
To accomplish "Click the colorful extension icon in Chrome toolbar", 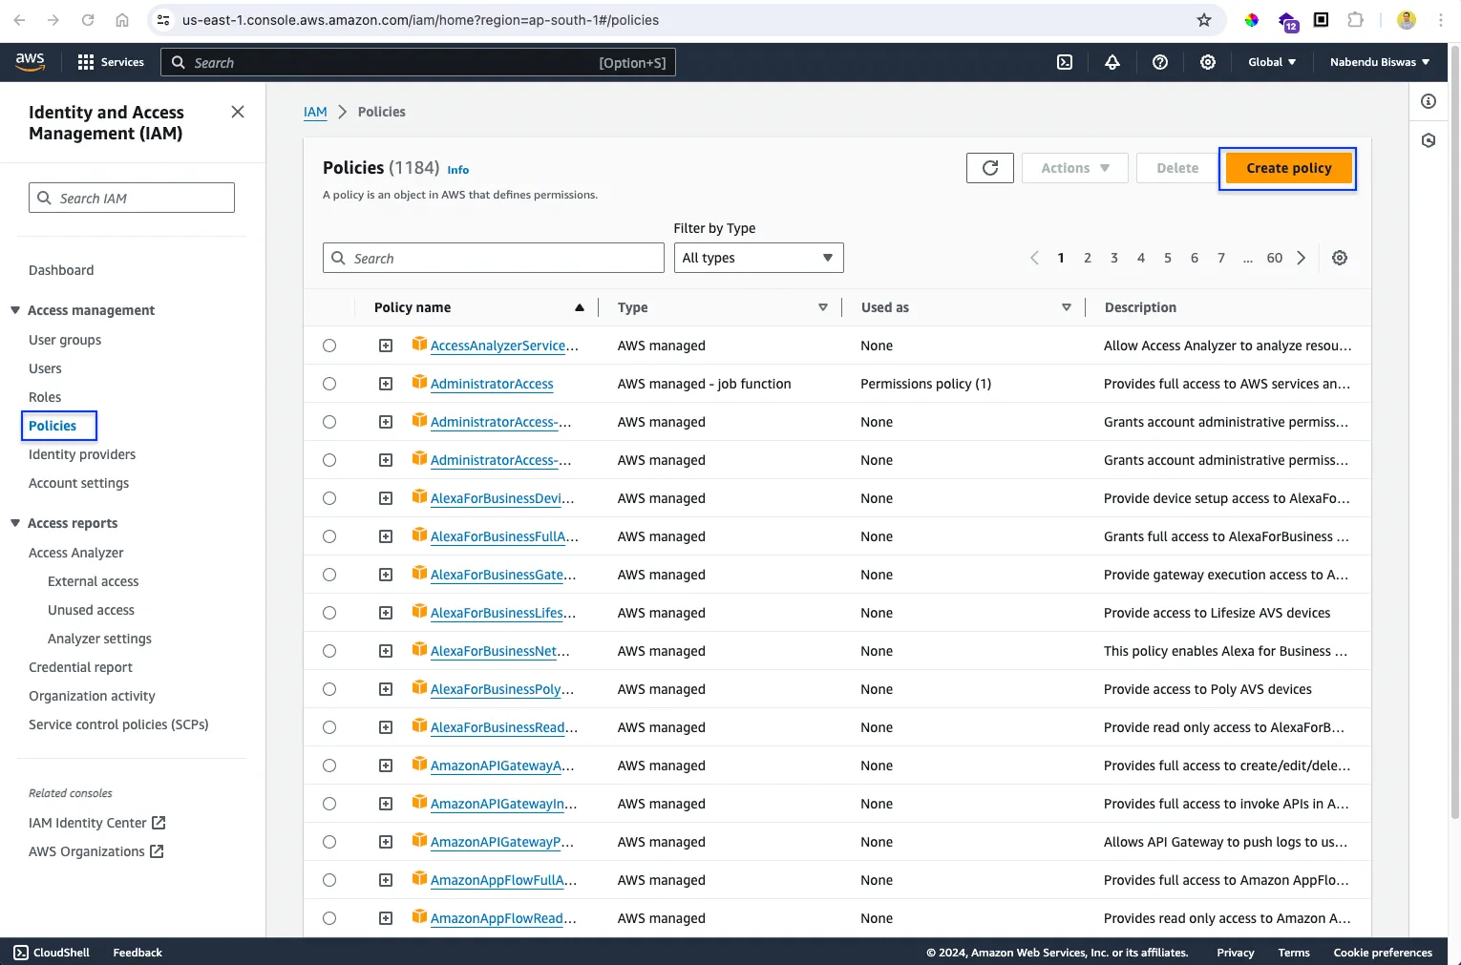I will tap(1252, 20).
